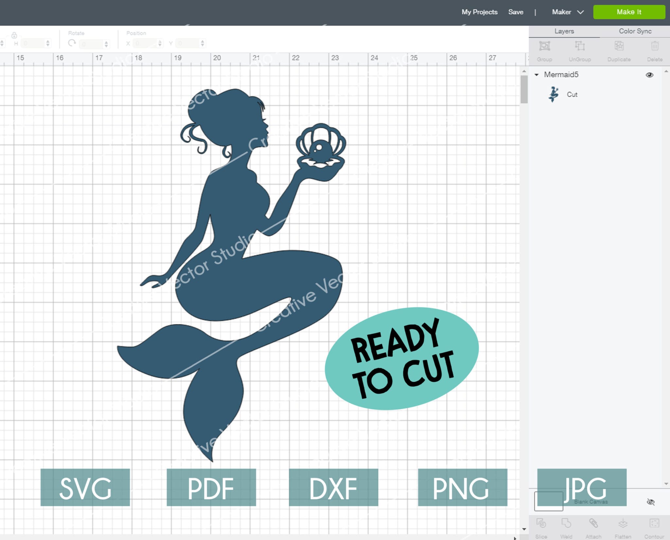Click the Group icon in Layers panel
The height and width of the screenshot is (540, 670).
544,46
